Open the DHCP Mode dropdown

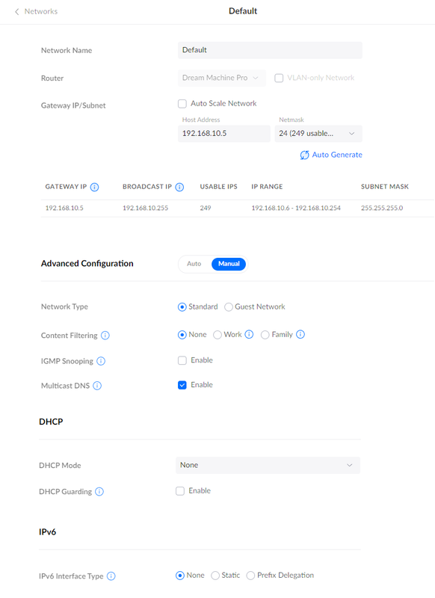[268, 465]
